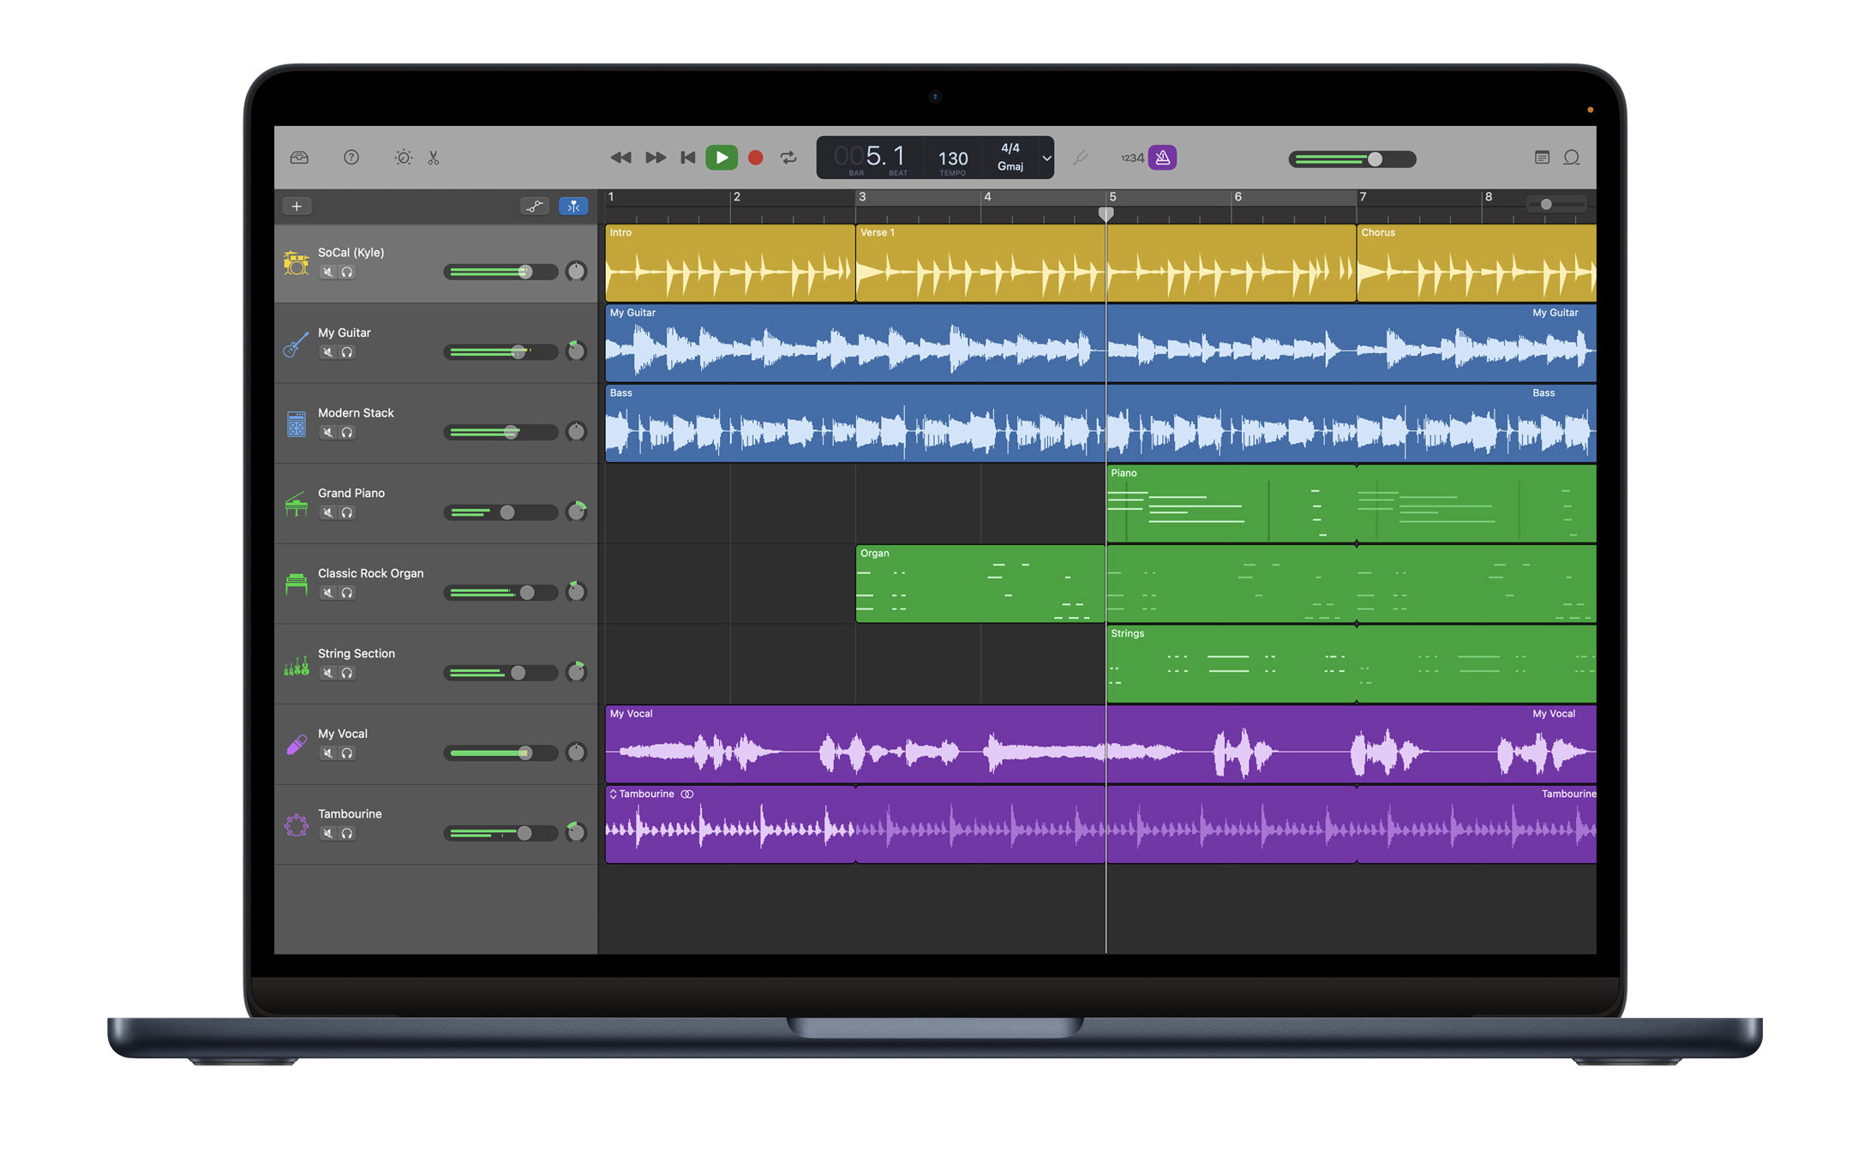The height and width of the screenshot is (1150, 1858).
Task: Select the My Vocal microphone icon
Action: click(x=296, y=745)
